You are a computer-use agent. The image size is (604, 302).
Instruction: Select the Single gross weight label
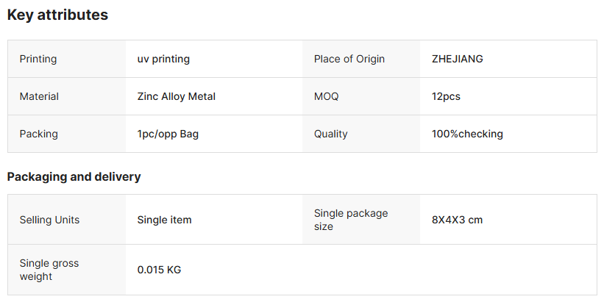[49, 270]
